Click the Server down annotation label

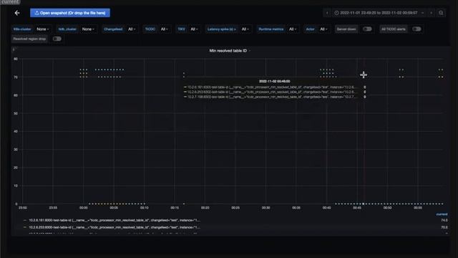click(x=346, y=29)
